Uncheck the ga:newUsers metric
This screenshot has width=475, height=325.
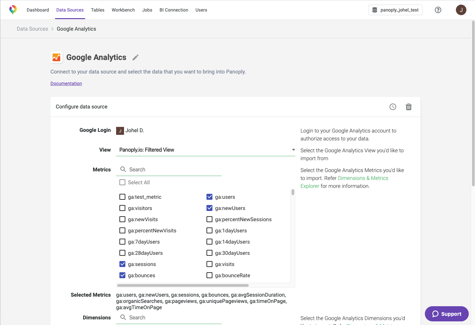209,208
